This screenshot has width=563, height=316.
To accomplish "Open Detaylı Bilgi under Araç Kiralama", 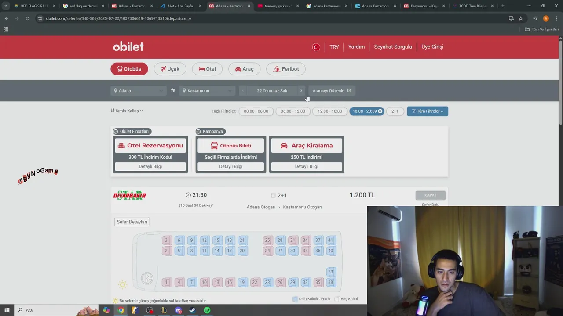I will [x=307, y=166].
